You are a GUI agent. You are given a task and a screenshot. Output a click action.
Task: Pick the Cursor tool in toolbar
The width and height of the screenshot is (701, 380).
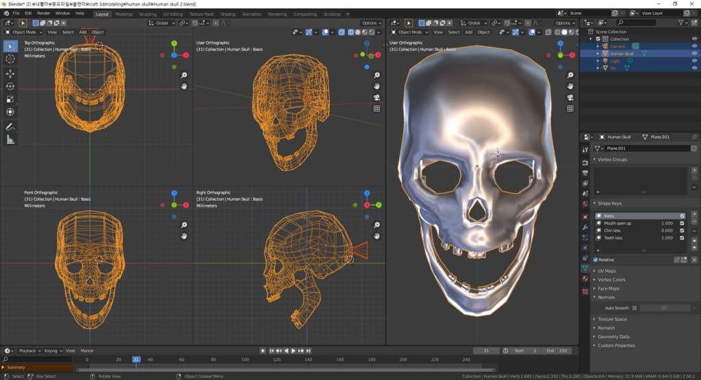pos(10,59)
